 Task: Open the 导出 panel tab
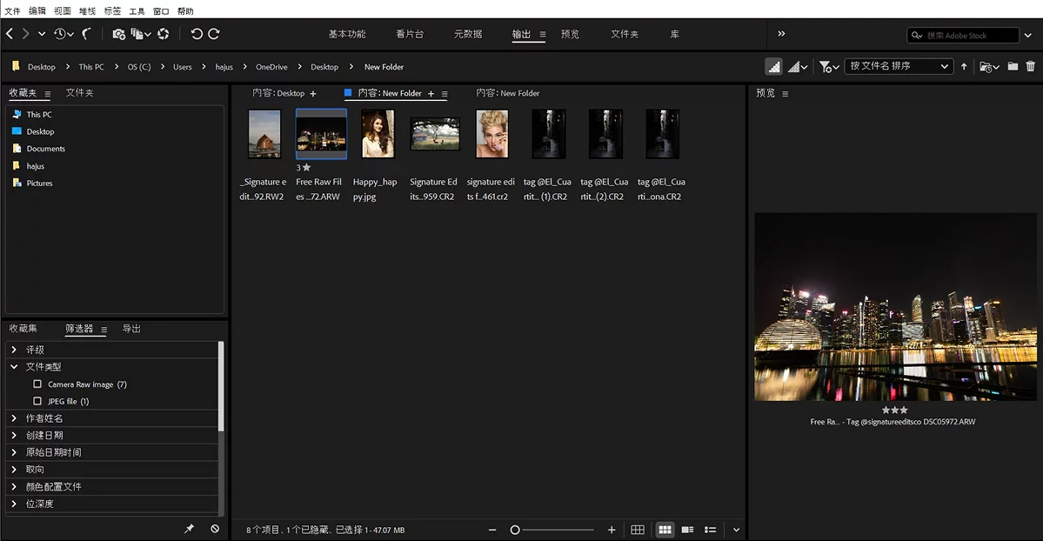point(131,329)
